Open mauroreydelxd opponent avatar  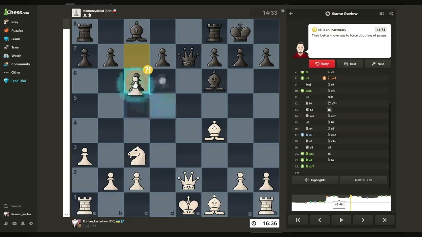coord(76,13)
